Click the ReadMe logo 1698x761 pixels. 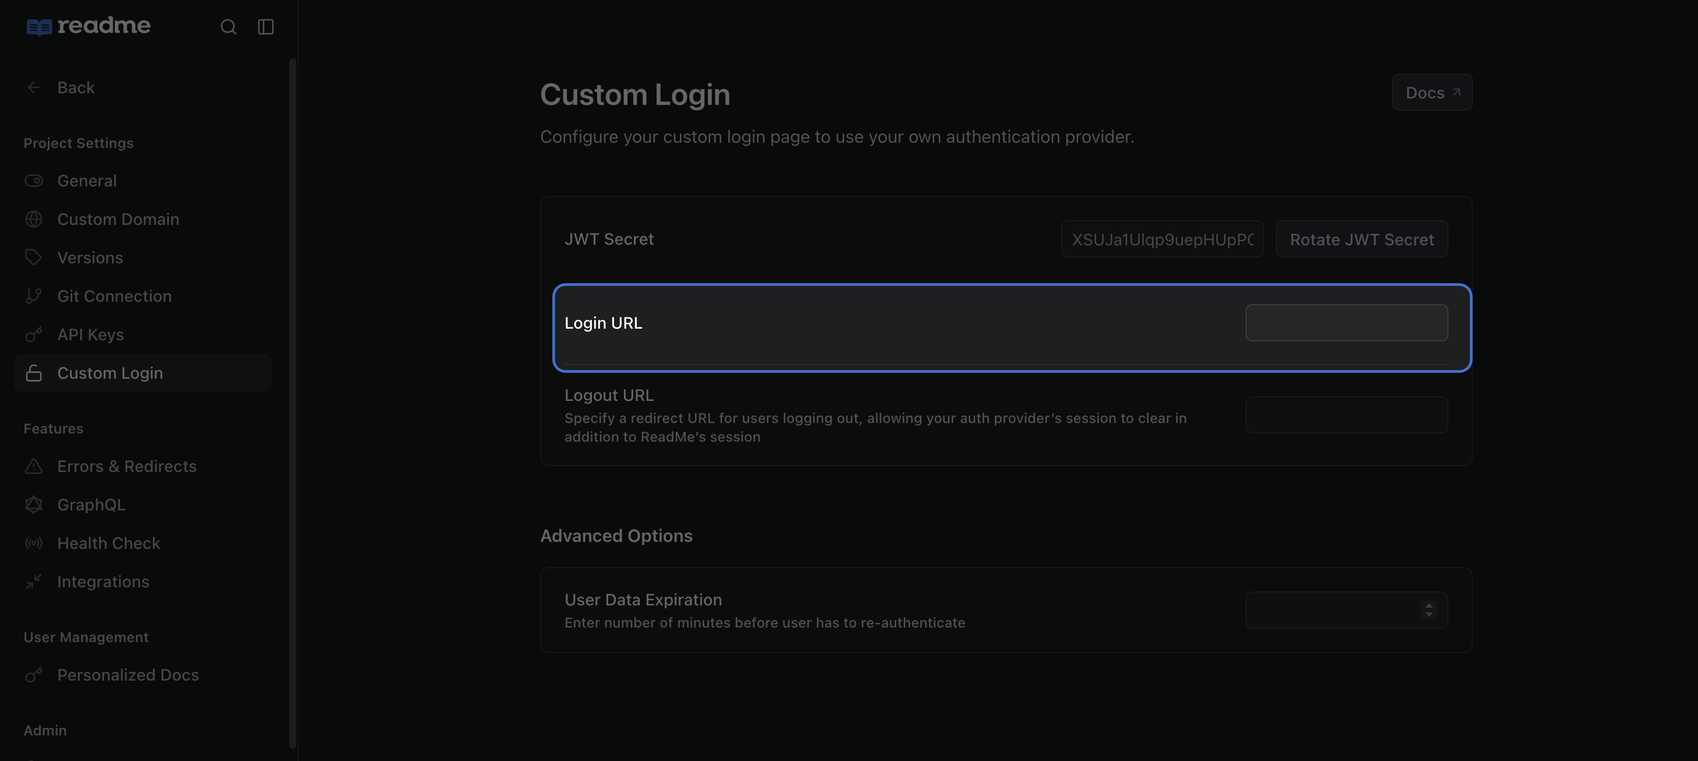[88, 26]
